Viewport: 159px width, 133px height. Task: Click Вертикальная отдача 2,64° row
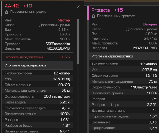point(37,131)
